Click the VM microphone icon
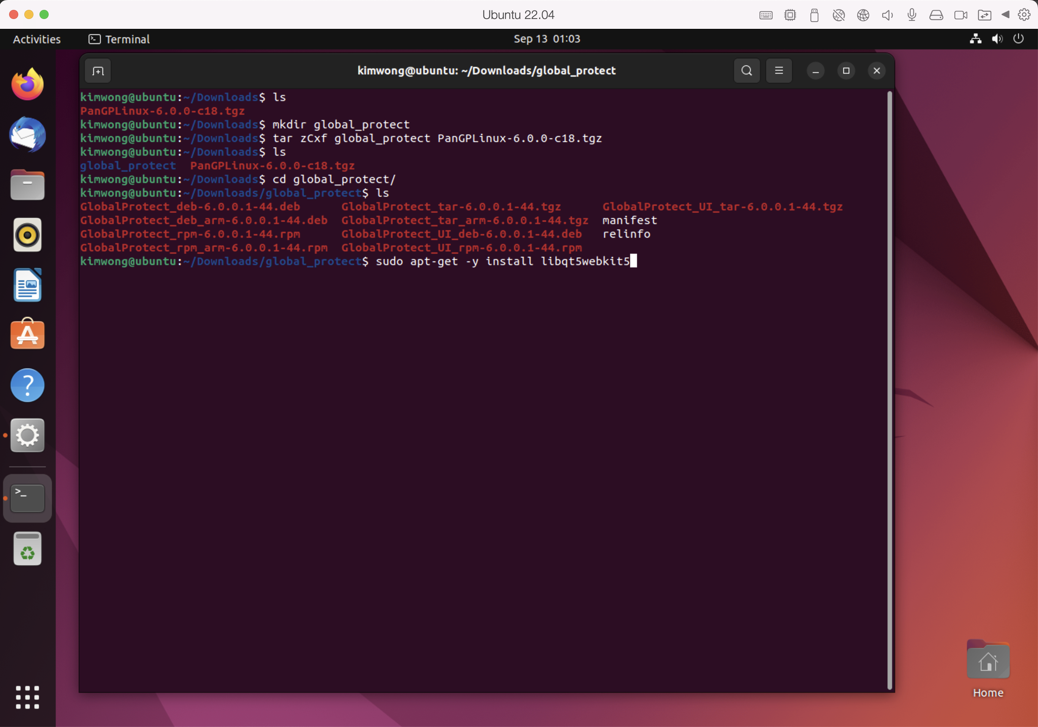 coord(912,15)
